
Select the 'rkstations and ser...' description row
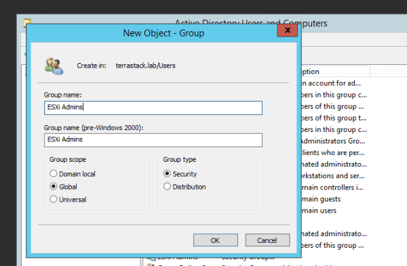coord(333,176)
